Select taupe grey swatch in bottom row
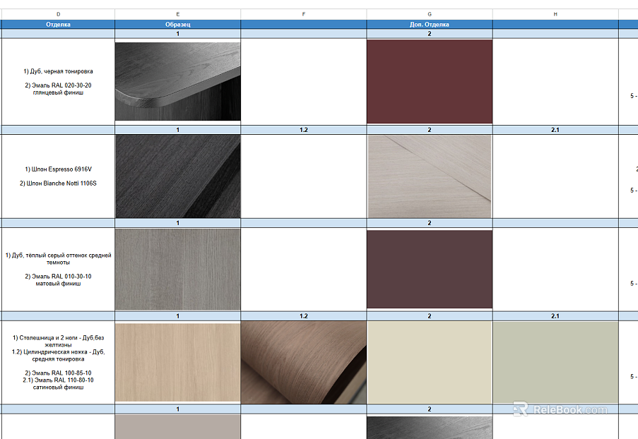The height and width of the screenshot is (439, 638). coord(178,427)
